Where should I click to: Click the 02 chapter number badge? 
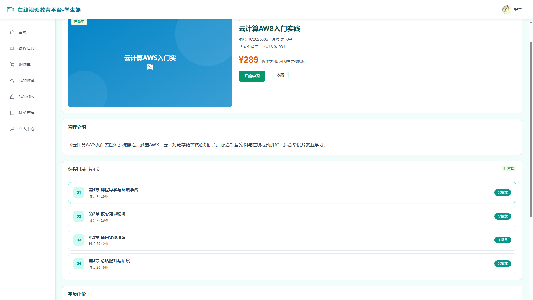(79, 216)
